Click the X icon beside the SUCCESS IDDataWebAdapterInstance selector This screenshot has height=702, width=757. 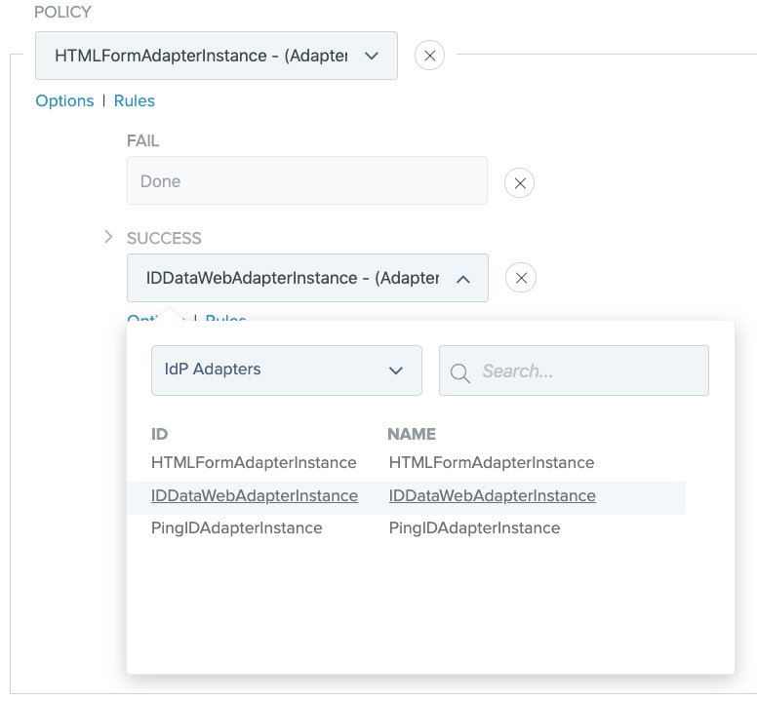click(x=521, y=279)
